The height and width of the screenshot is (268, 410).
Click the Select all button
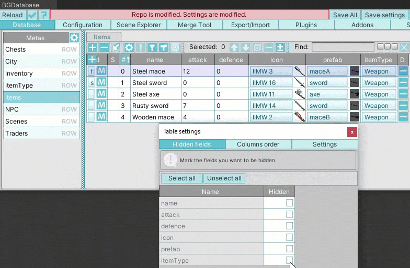[182, 178]
